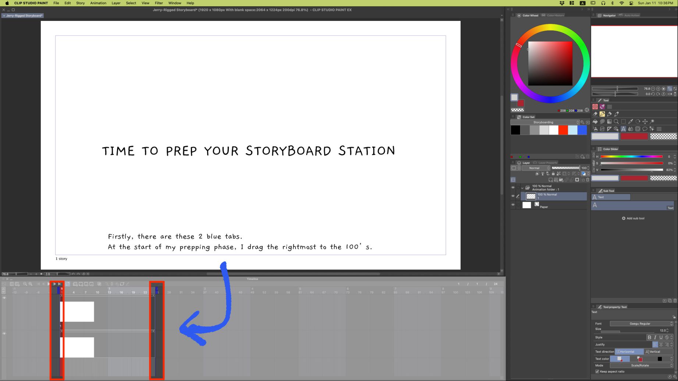The height and width of the screenshot is (381, 678).
Task: Open the Gaegu Regular font dropdown
Action: [642, 324]
